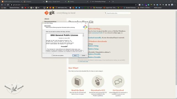Switch to the Node.js tab

(77, 2)
